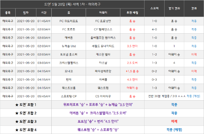Click the 4.5 언더 pick for 번리
The image size is (204, 134).
coord(132,80)
